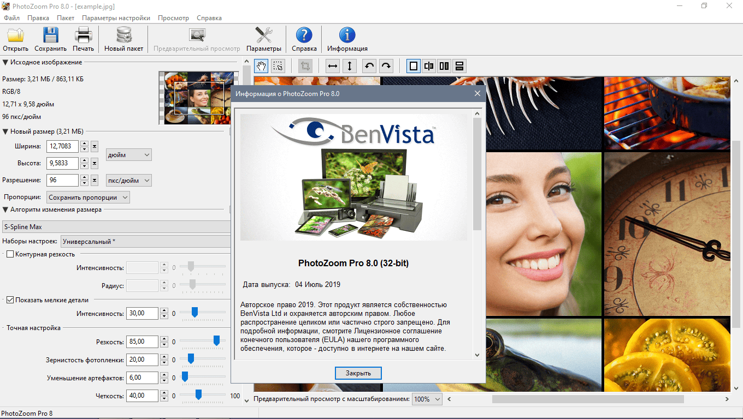The height and width of the screenshot is (419, 743).
Task: Click the Разрешение preset arrow button
Action: tap(95, 180)
